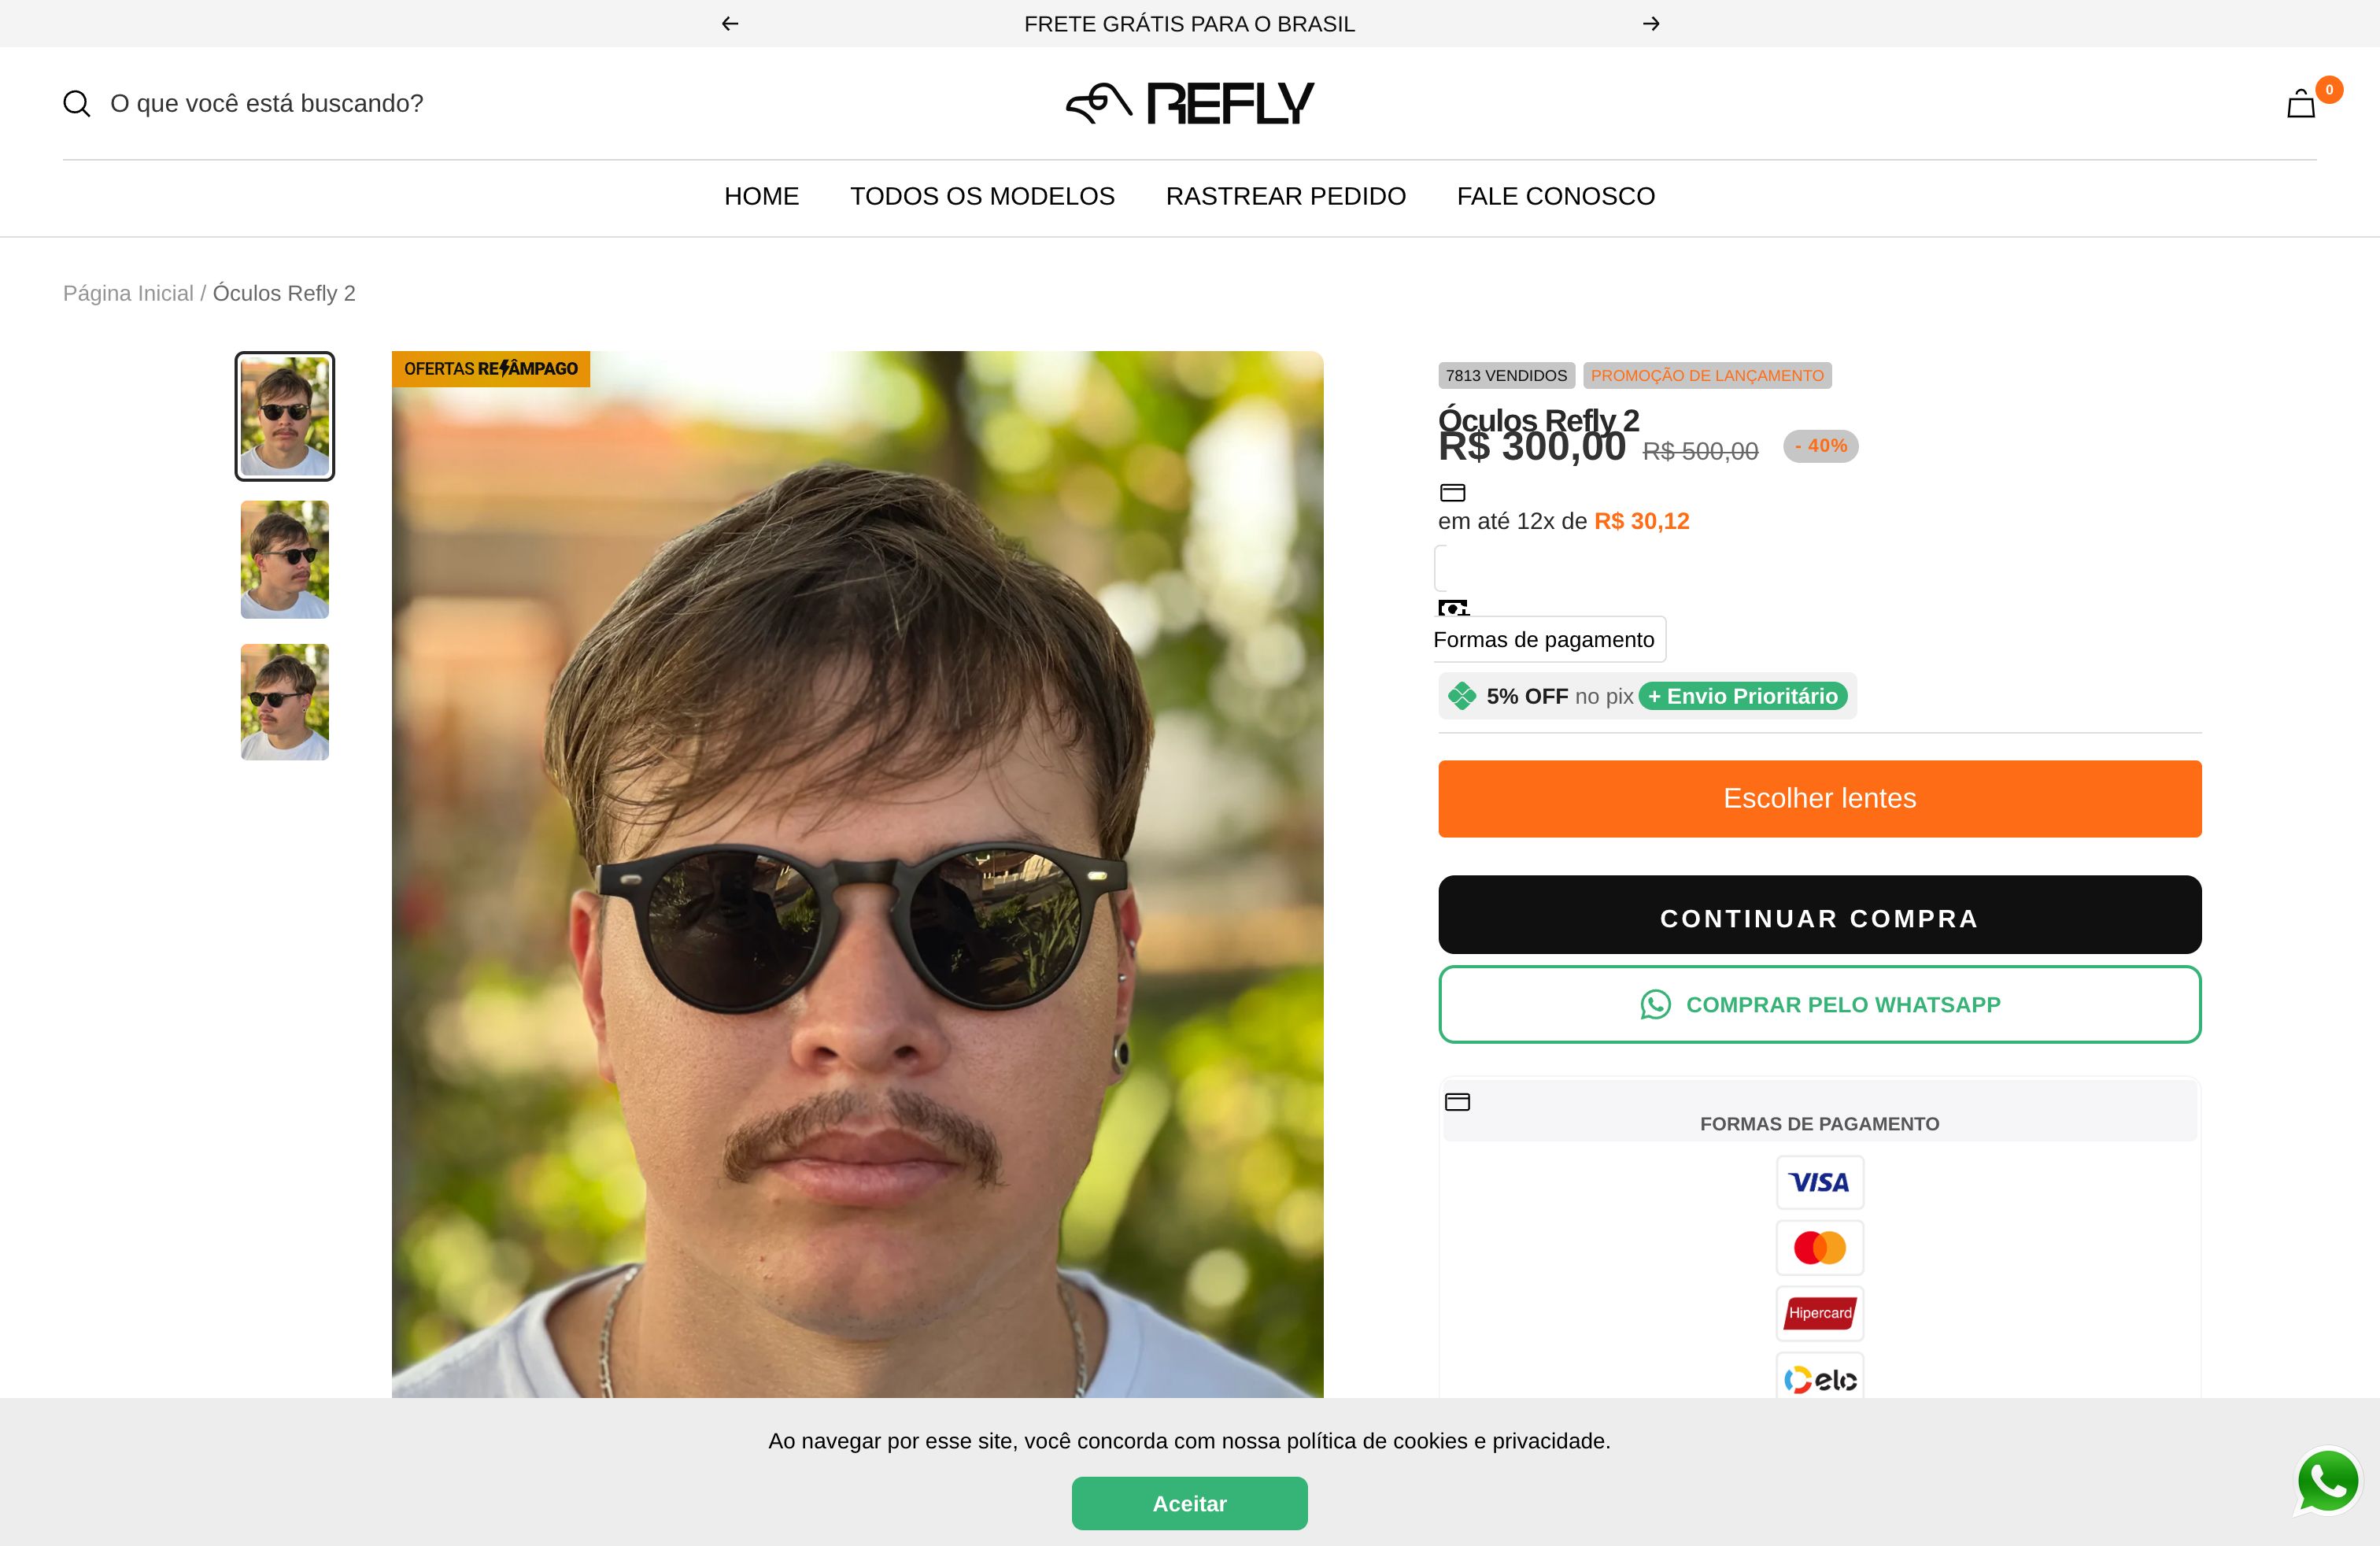Open the Todos os Modelos menu
Viewport: 2380px width, 1546px height.
click(x=982, y=196)
